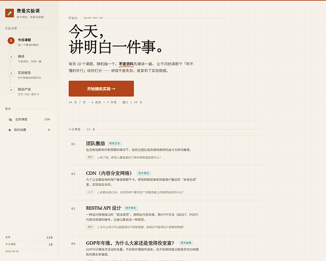Click row number 02
Viewport: 326px width, 261px height.
(73, 174)
